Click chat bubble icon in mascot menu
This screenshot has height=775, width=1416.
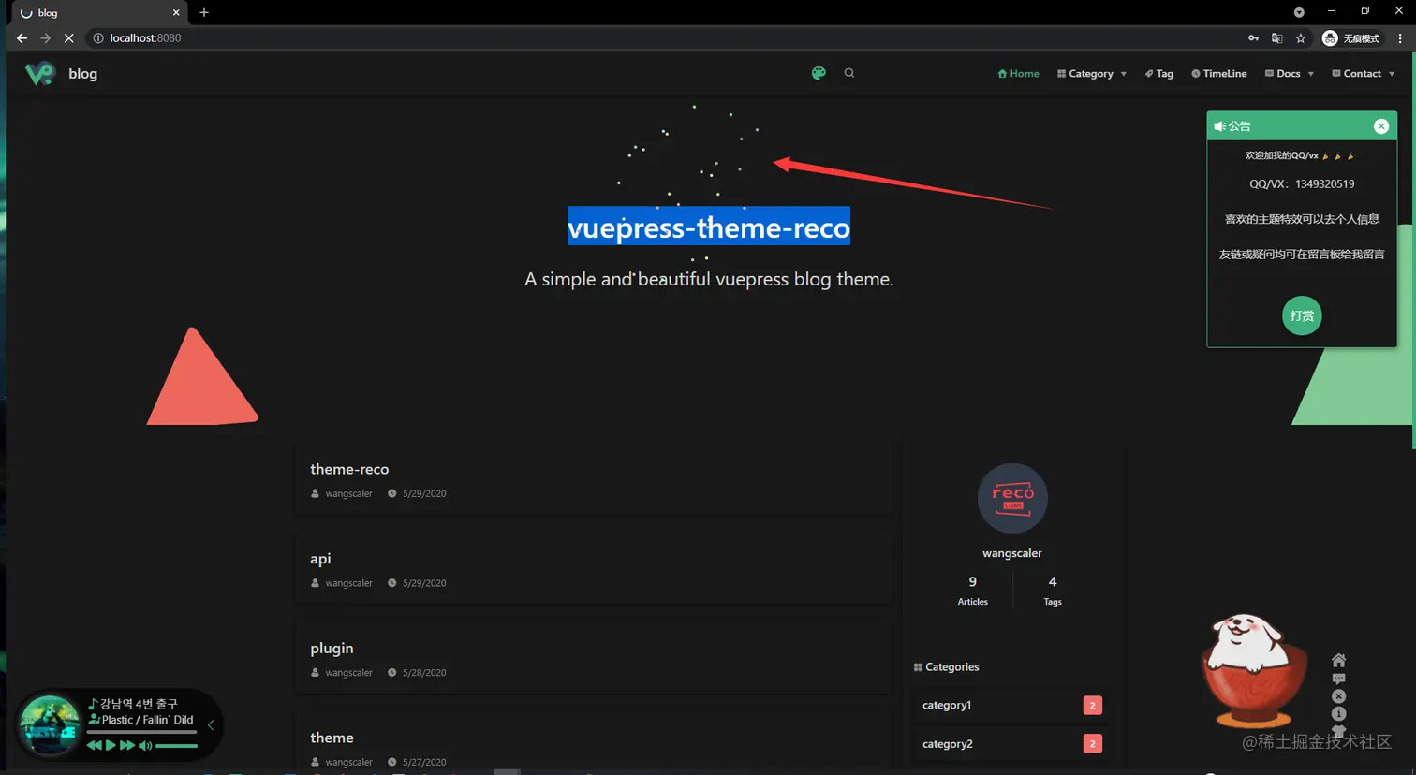[1338, 679]
